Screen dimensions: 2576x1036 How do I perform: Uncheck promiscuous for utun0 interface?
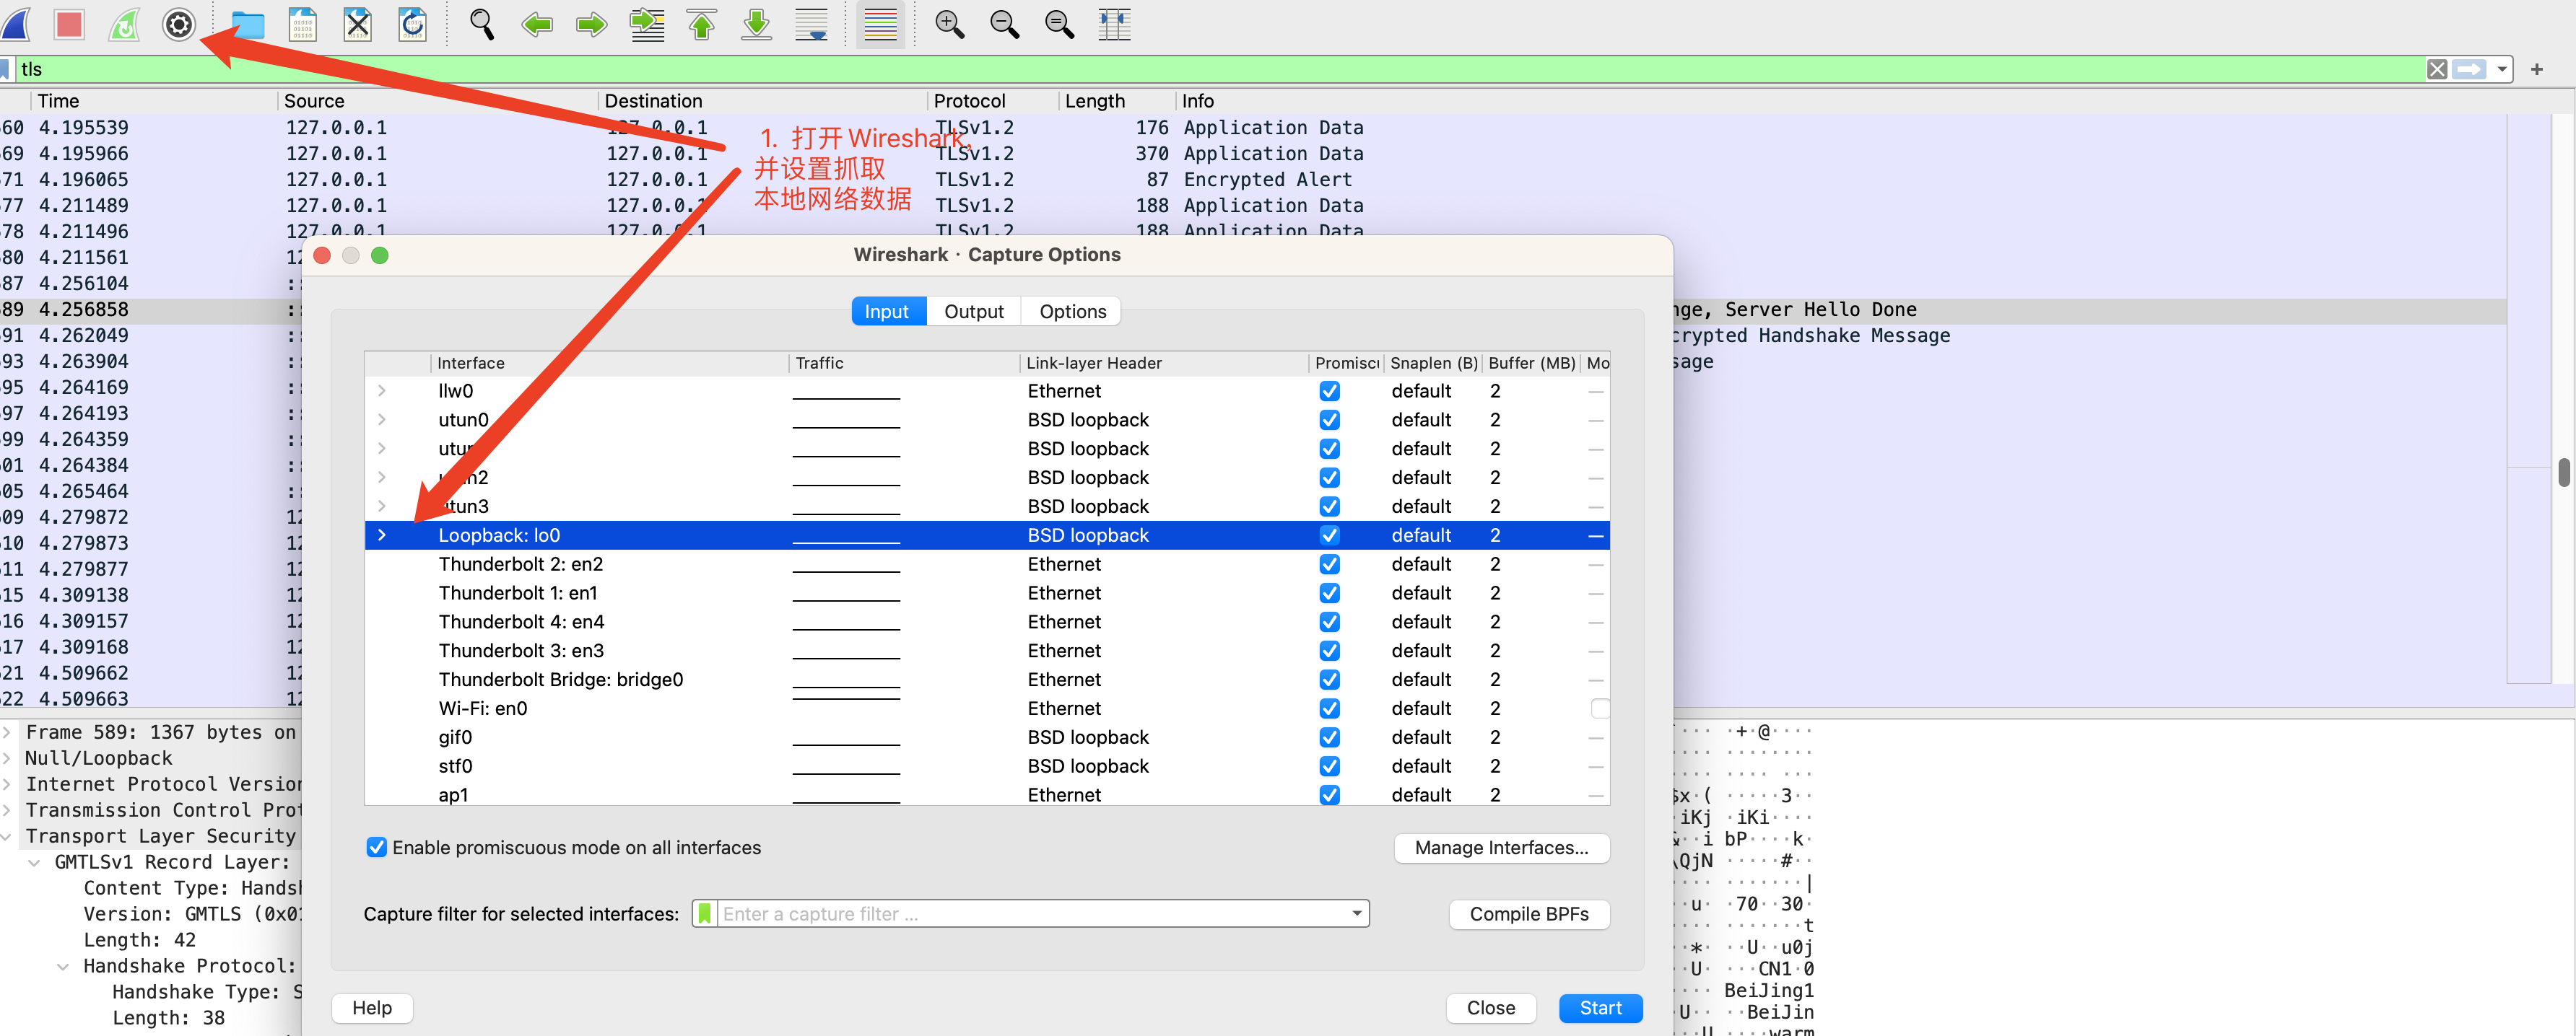(1329, 420)
